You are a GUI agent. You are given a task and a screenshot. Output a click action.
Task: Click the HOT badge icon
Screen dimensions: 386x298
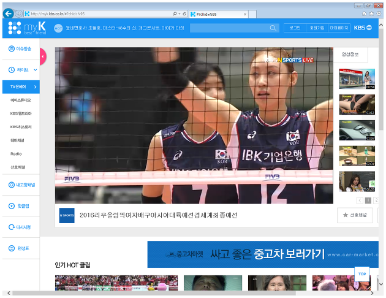tap(58, 28)
